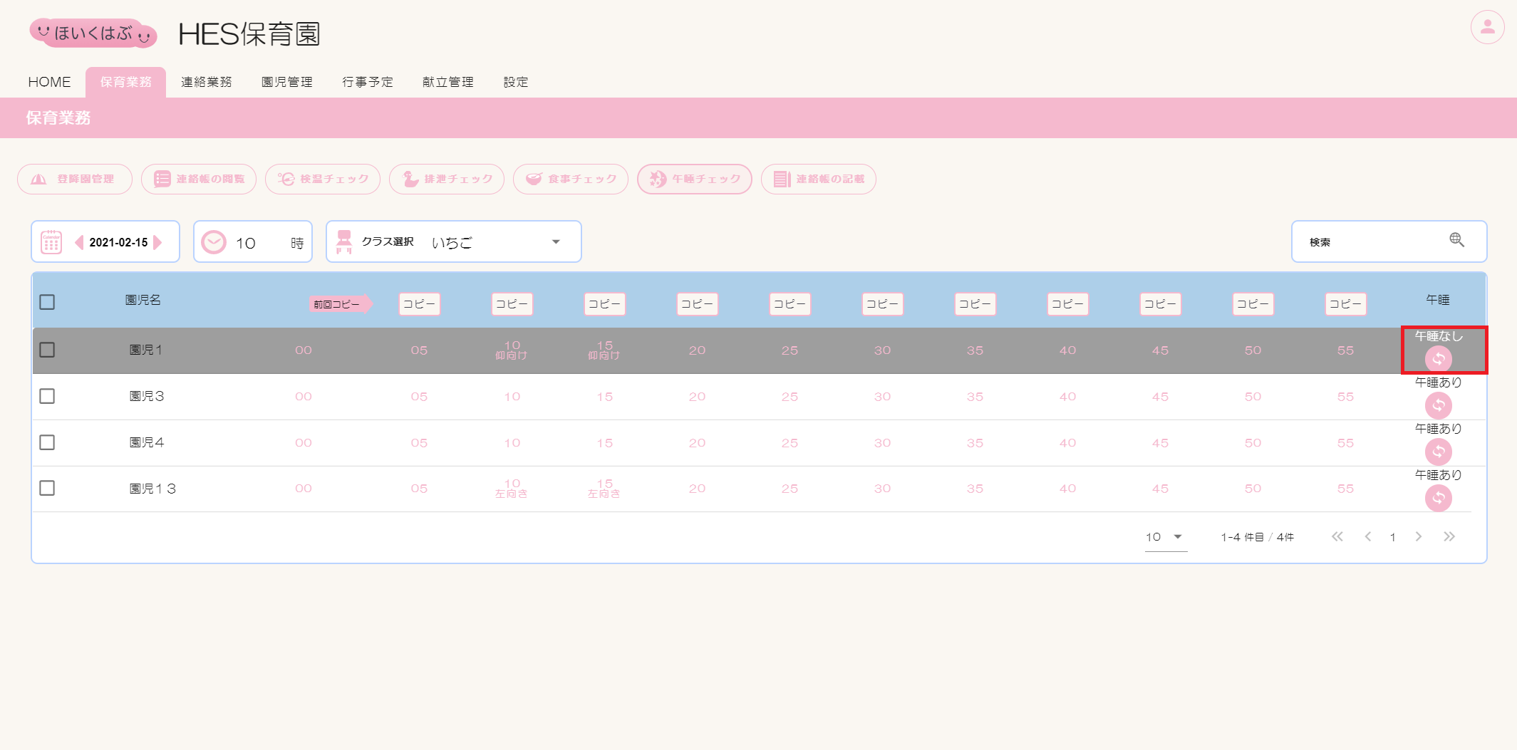The image size is (1517, 750).
Task: Open the calendar date picker icon
Action: [x=51, y=242]
